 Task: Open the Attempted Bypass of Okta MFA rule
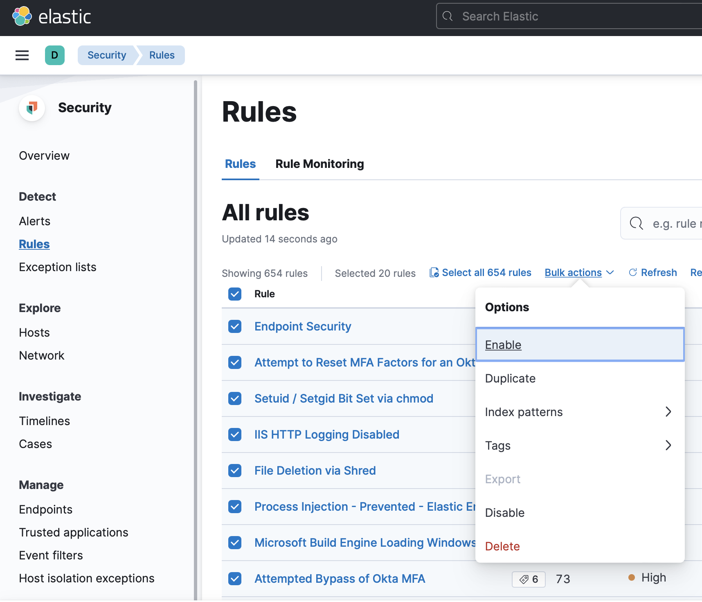click(340, 579)
